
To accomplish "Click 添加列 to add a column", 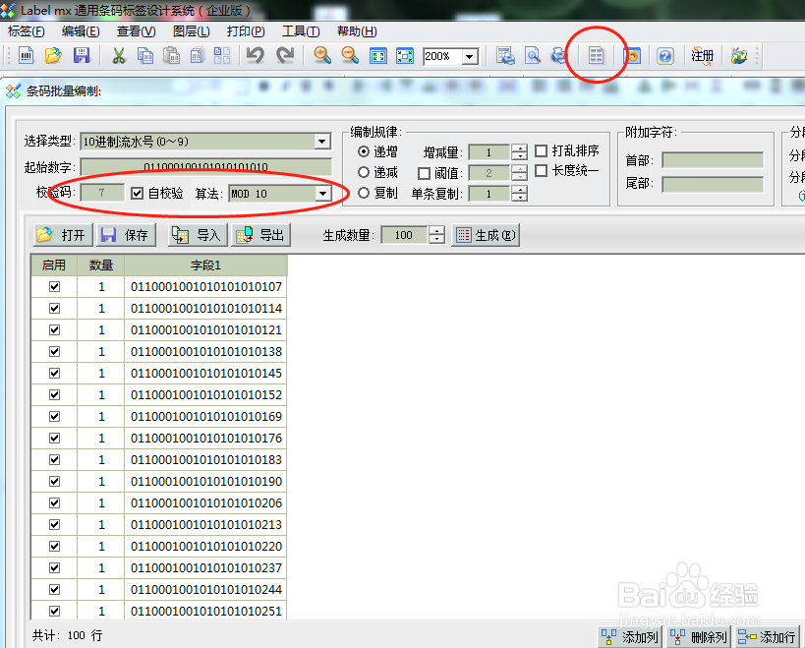I will (630, 637).
